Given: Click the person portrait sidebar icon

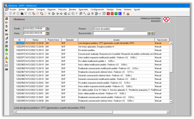Looking at the screenshot, I should click(7, 26).
